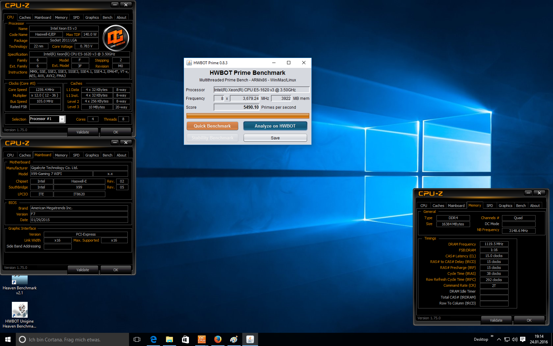Click the Max TDP value 140.0 W
The width and height of the screenshot is (553, 346).
pyautogui.click(x=90, y=34)
